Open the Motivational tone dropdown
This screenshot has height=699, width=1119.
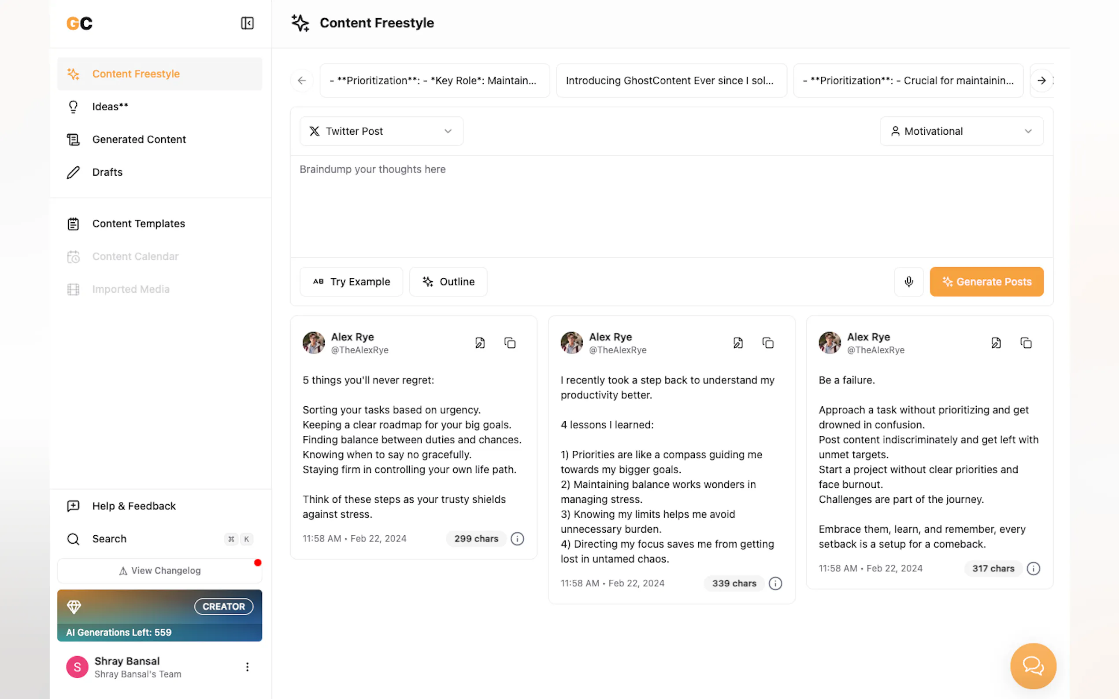(961, 131)
